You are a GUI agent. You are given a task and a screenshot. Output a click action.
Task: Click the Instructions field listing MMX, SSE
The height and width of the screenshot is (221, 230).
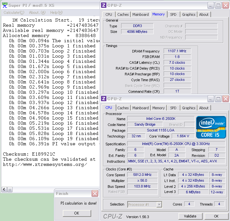176,161
